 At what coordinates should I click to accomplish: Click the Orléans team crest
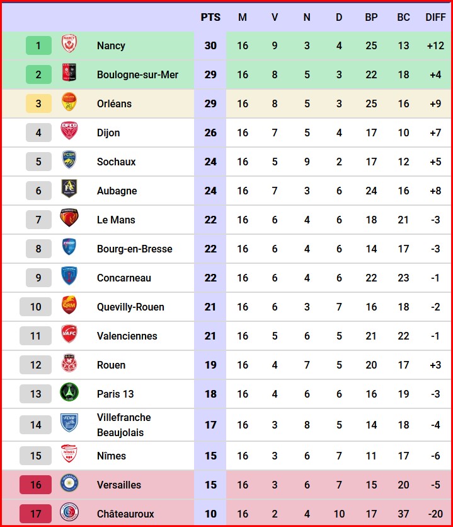coord(69,103)
